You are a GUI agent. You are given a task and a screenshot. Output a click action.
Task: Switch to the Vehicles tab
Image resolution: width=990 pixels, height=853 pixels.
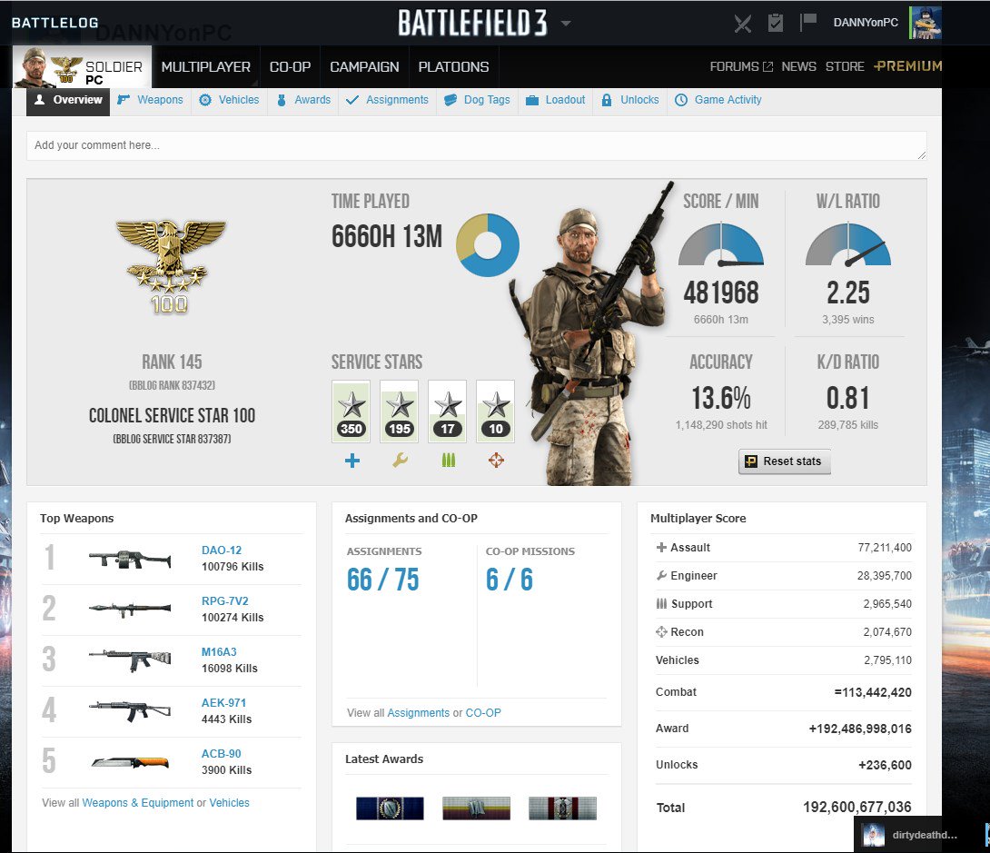(229, 100)
